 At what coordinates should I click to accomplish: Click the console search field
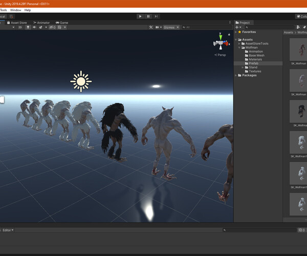[259, 230]
